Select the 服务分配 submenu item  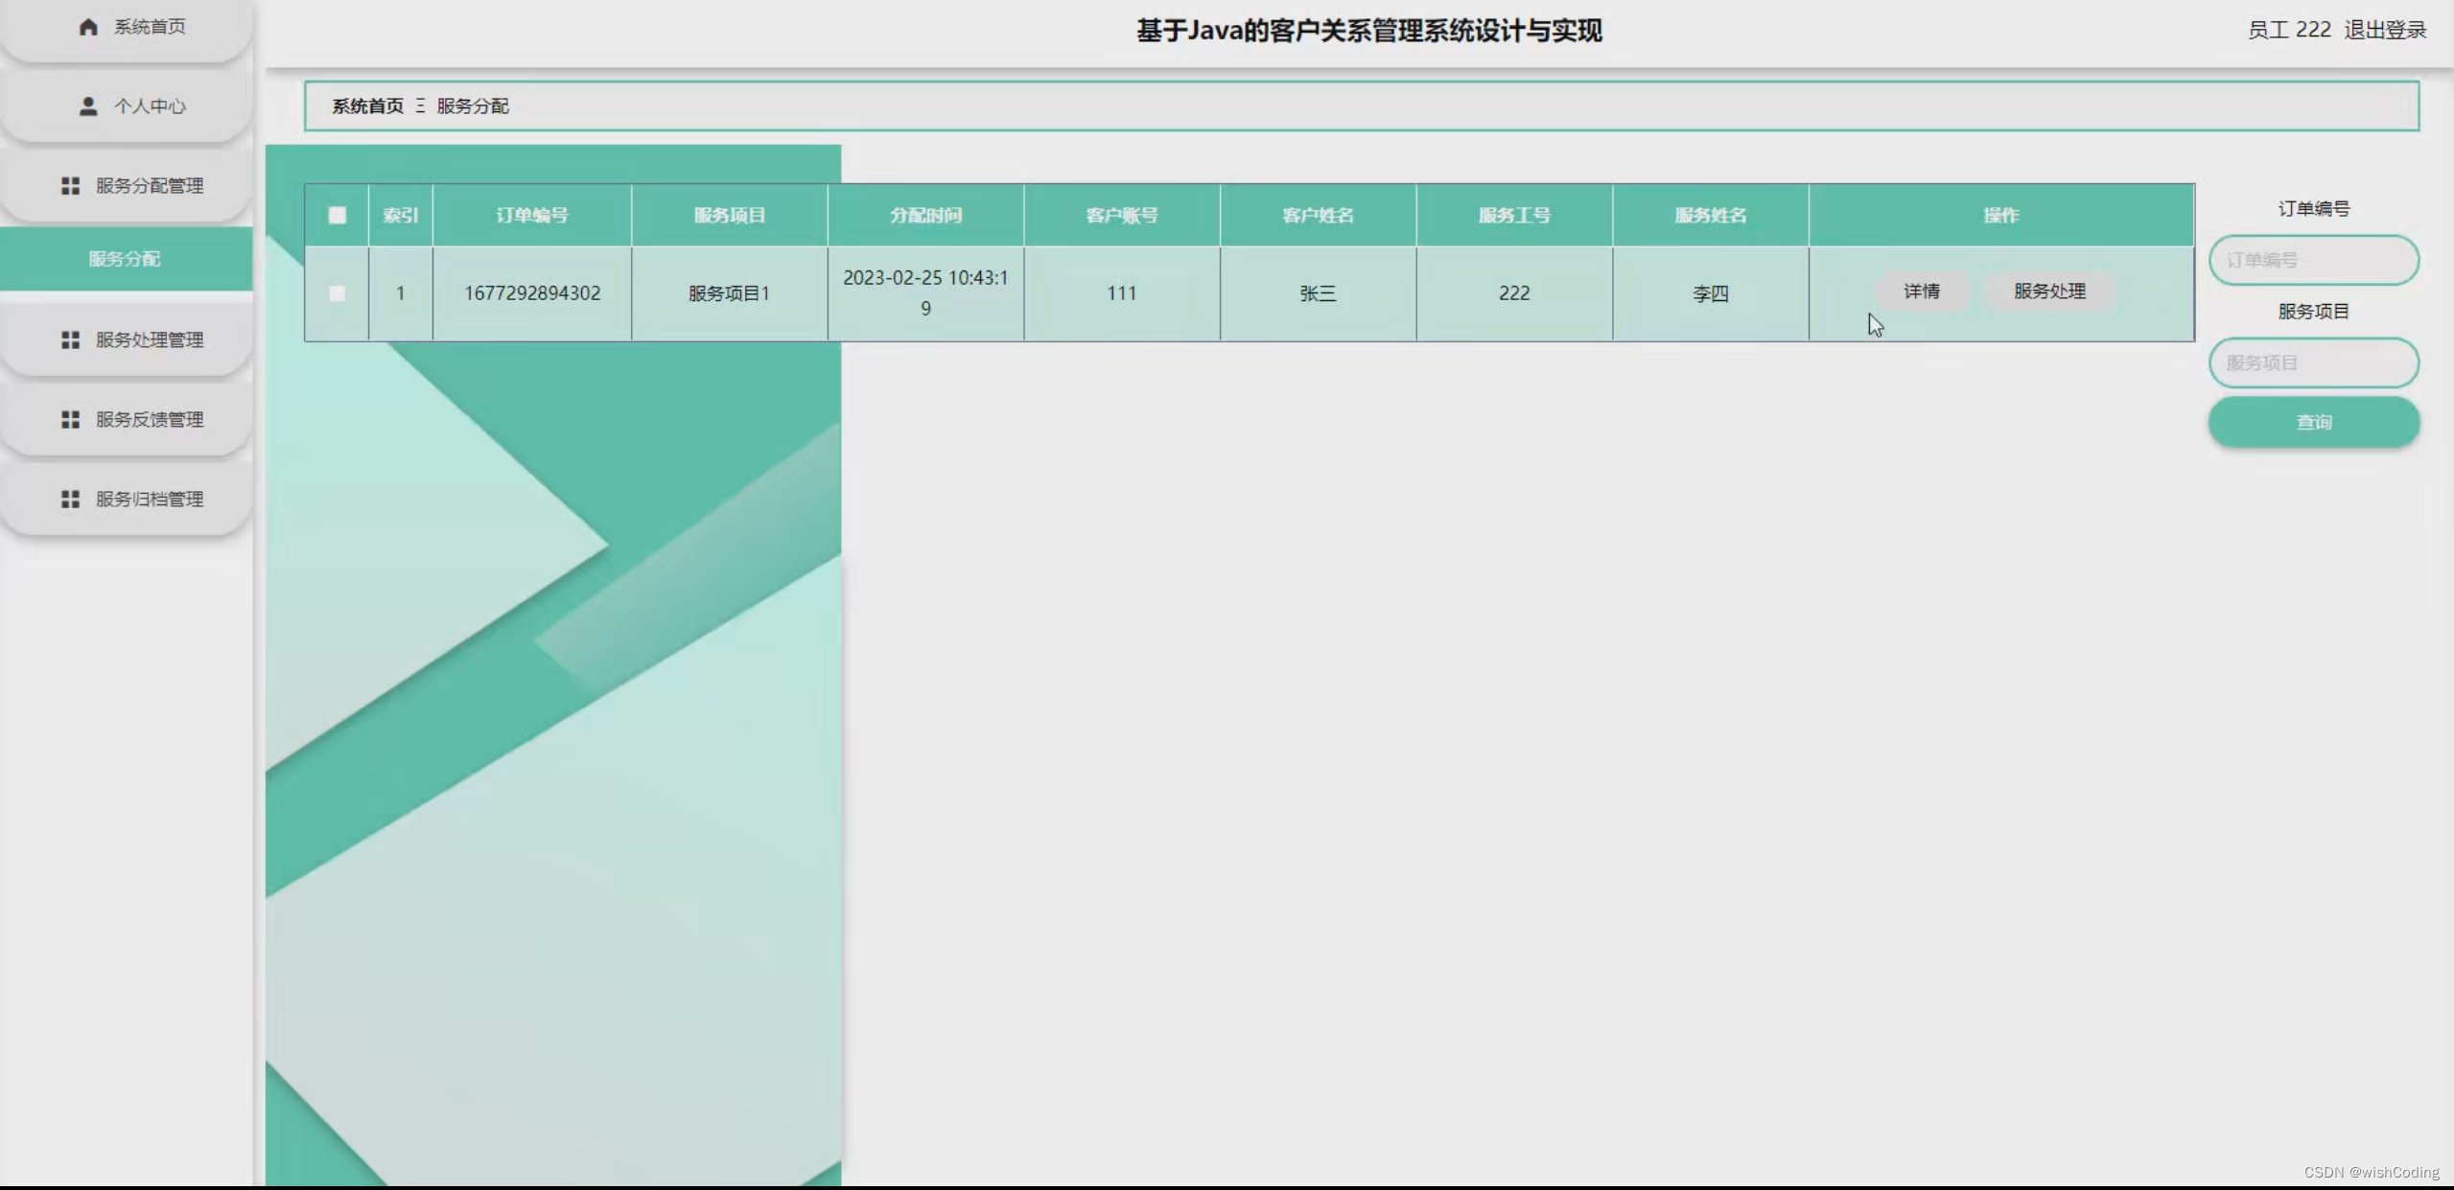coord(126,259)
